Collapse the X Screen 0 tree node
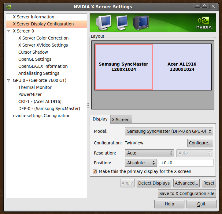The height and width of the screenshot is (214, 222). [9, 31]
